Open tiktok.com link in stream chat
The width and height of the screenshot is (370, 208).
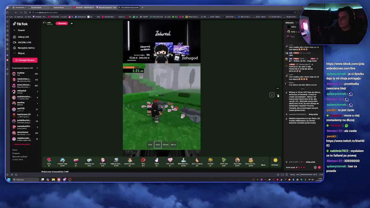[345, 66]
